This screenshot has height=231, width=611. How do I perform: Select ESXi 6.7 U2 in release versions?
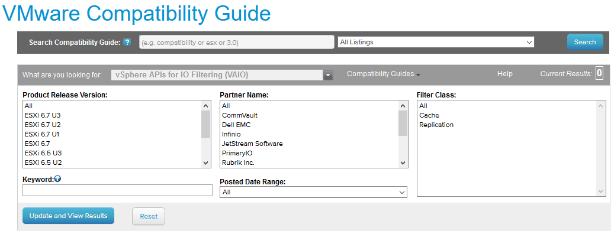[112, 125]
